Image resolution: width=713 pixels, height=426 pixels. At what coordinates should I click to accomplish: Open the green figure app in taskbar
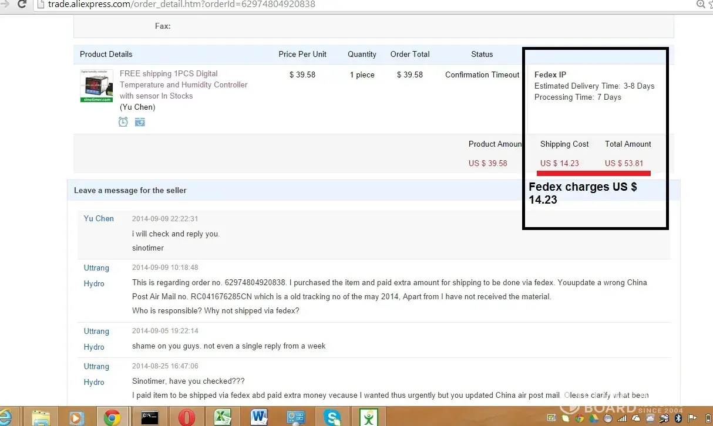(x=368, y=417)
